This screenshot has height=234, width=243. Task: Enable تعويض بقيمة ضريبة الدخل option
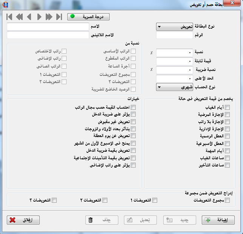(x=133, y=151)
